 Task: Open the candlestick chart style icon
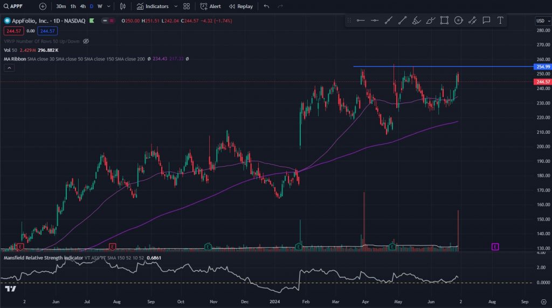coord(123,6)
